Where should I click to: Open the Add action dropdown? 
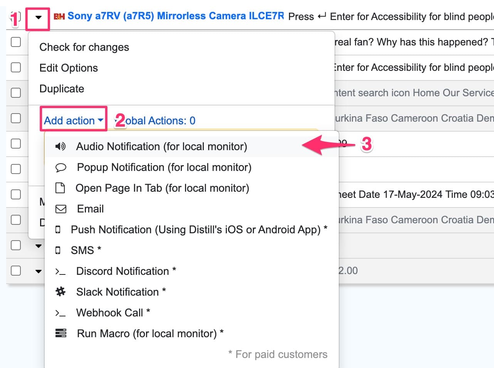coord(73,120)
